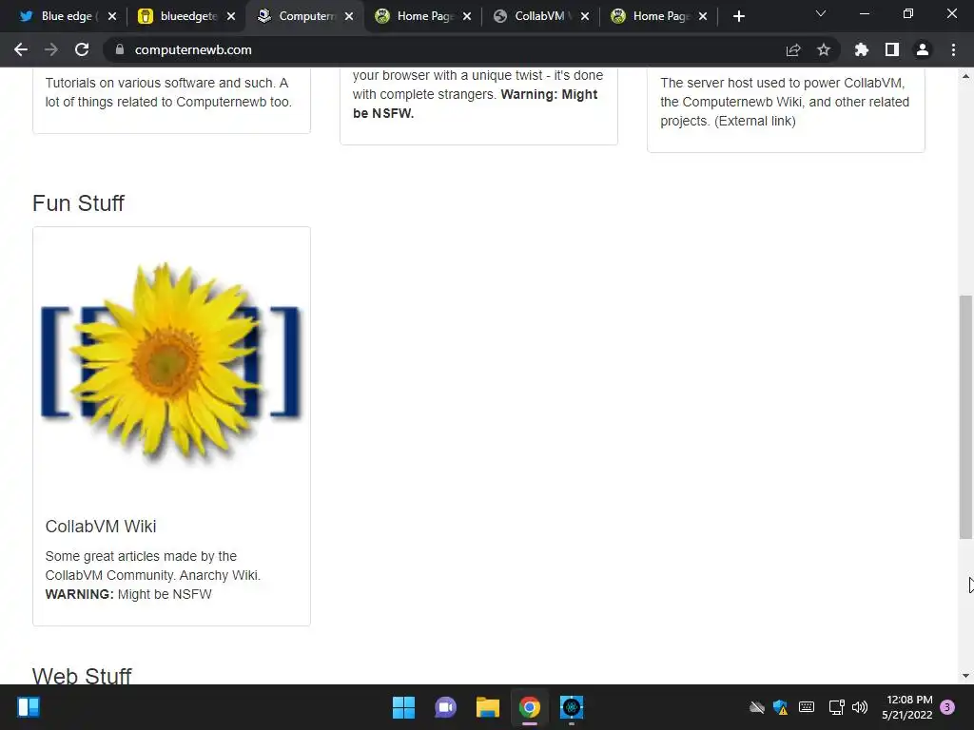Click the scrollbar up arrow
Image resolution: width=974 pixels, height=730 pixels.
(x=965, y=76)
